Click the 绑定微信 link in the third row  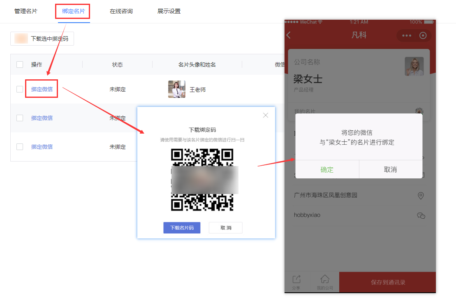pyautogui.click(x=42, y=147)
